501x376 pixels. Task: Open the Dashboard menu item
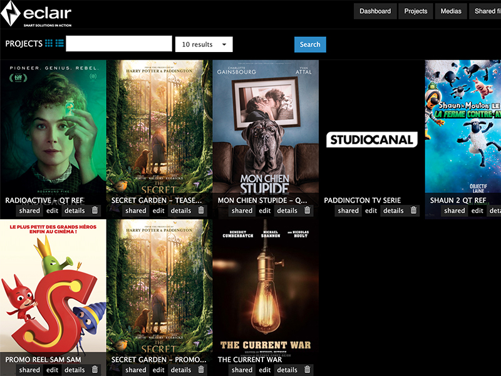(x=375, y=11)
